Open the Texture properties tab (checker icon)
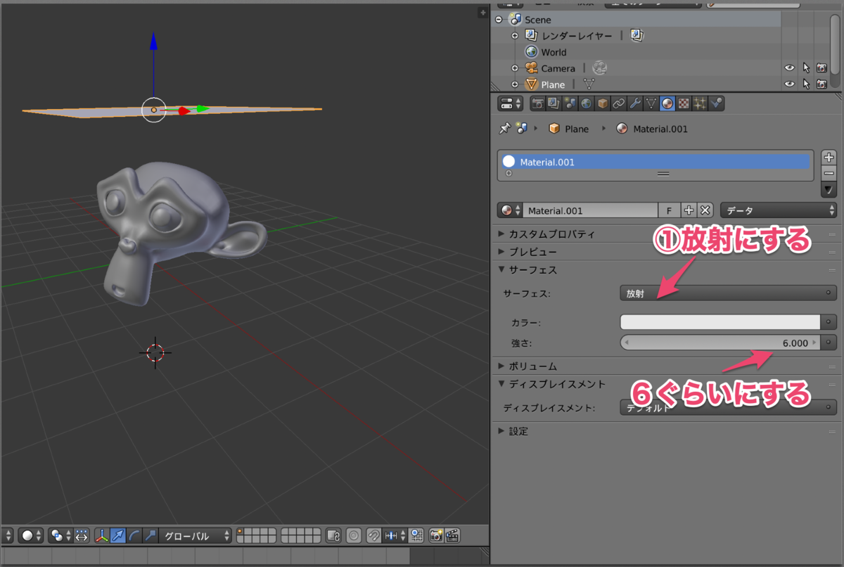Screen dimensions: 844x567 pyautogui.click(x=684, y=103)
